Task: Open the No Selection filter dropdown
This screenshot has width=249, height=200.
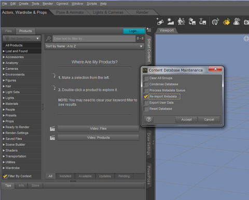Action: coord(22,38)
